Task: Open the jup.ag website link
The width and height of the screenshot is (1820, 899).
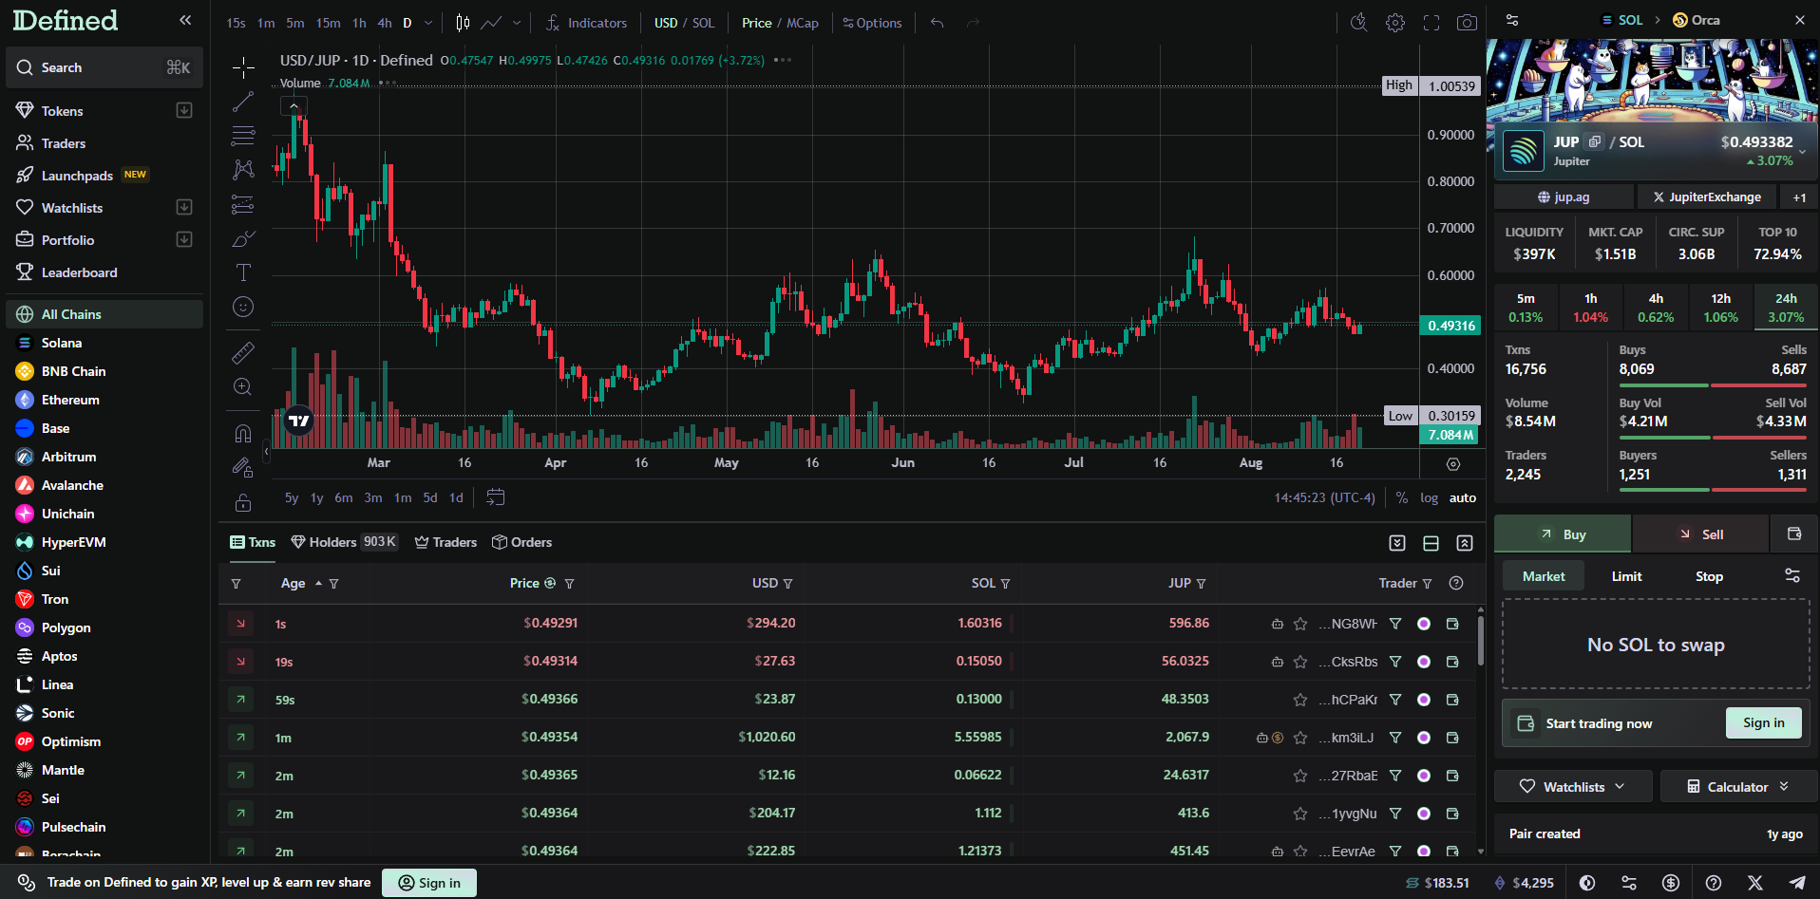Action: [x=1564, y=197]
